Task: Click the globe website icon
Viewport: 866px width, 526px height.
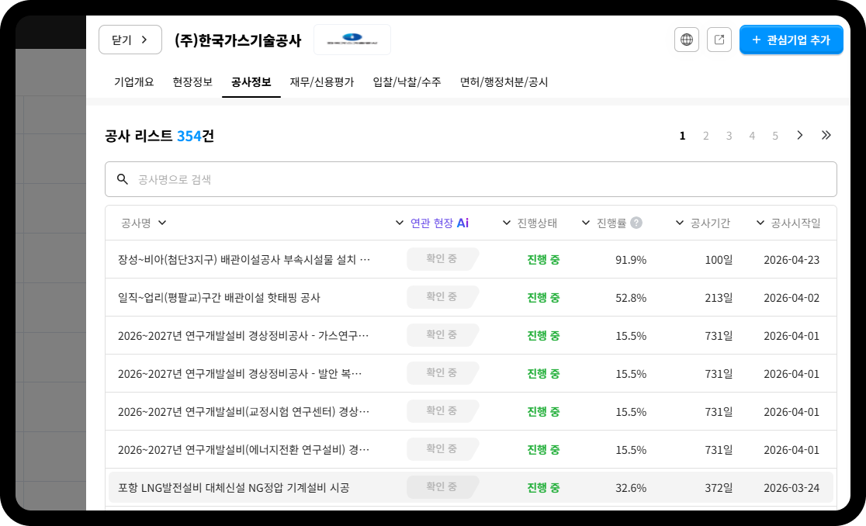Action: (x=687, y=40)
